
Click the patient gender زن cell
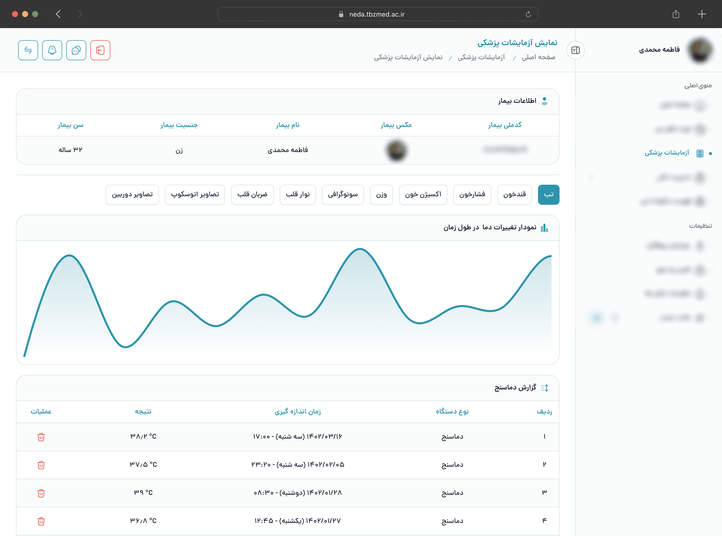point(179,151)
